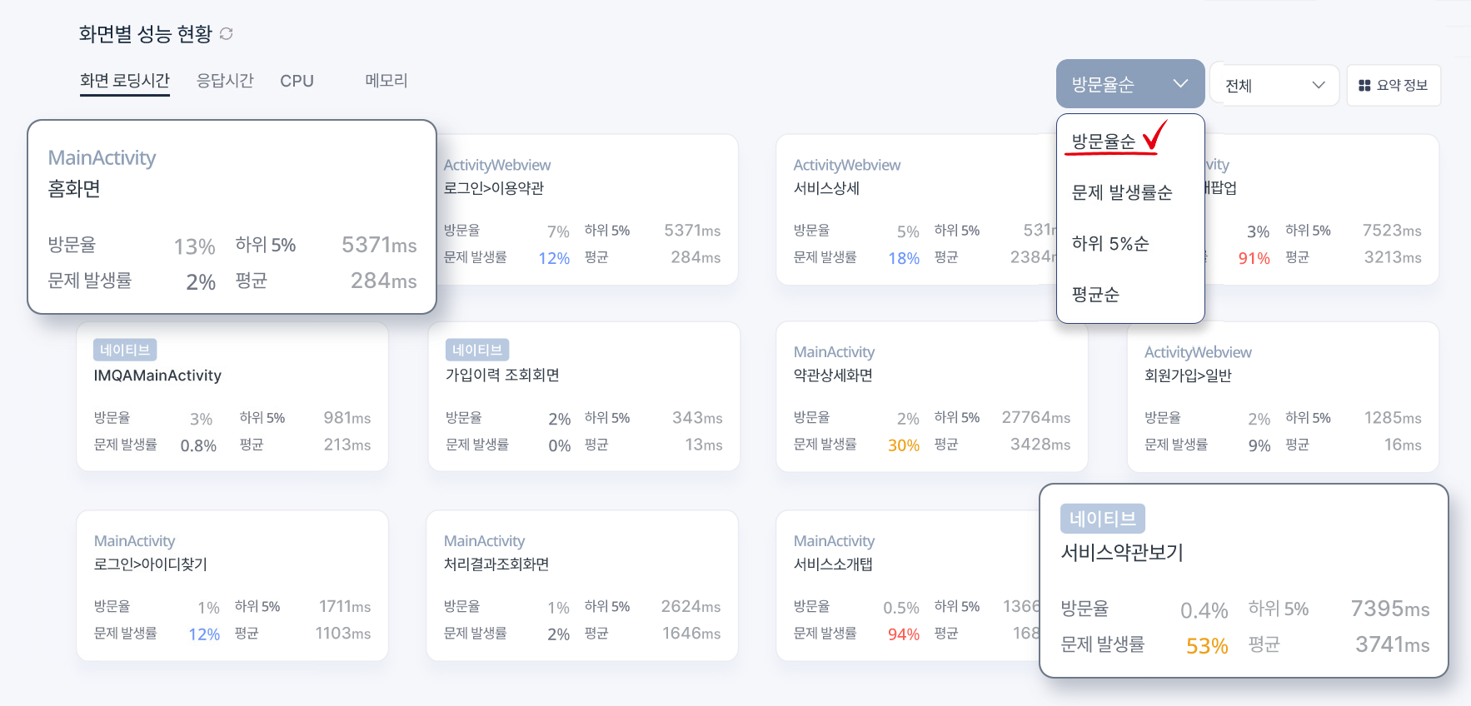Open the 회원가입>일반 card
Viewport: 1471px width, 706px height.
coord(1283,397)
